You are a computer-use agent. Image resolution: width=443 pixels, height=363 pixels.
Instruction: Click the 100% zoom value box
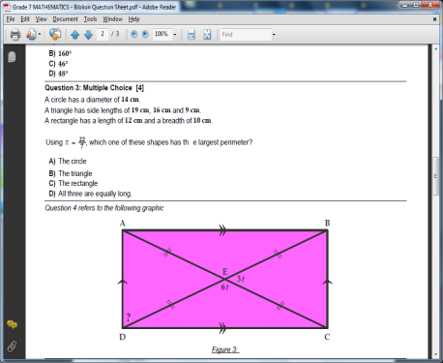(x=162, y=34)
